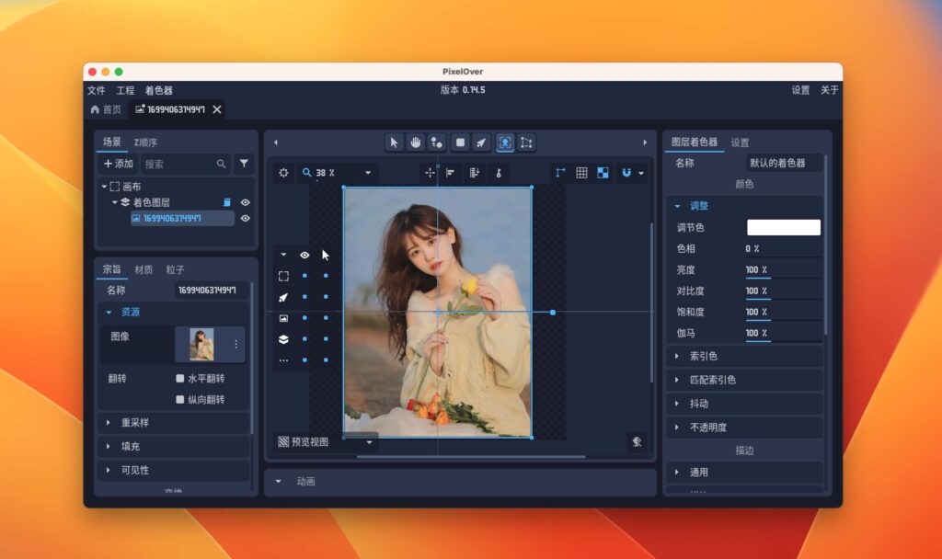Screen dimensions: 942x559
Task: Click the image icon in the canvas side strip
Action: (x=282, y=317)
